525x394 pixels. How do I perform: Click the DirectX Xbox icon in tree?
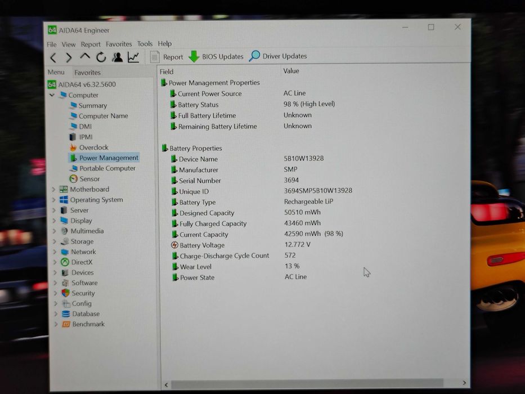(65, 262)
